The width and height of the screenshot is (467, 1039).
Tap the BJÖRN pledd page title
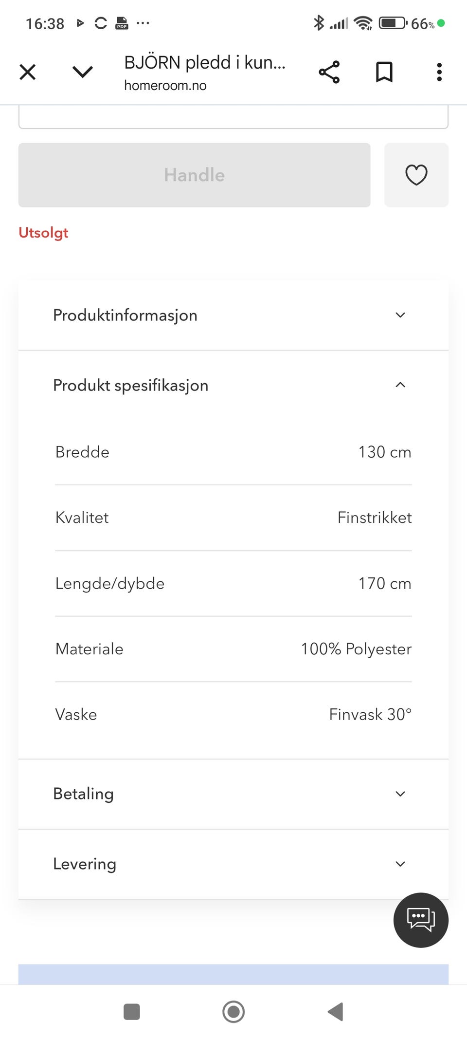click(205, 63)
